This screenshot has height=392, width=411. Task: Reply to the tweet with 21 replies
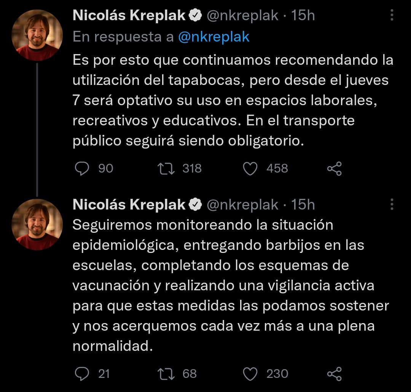click(81, 374)
